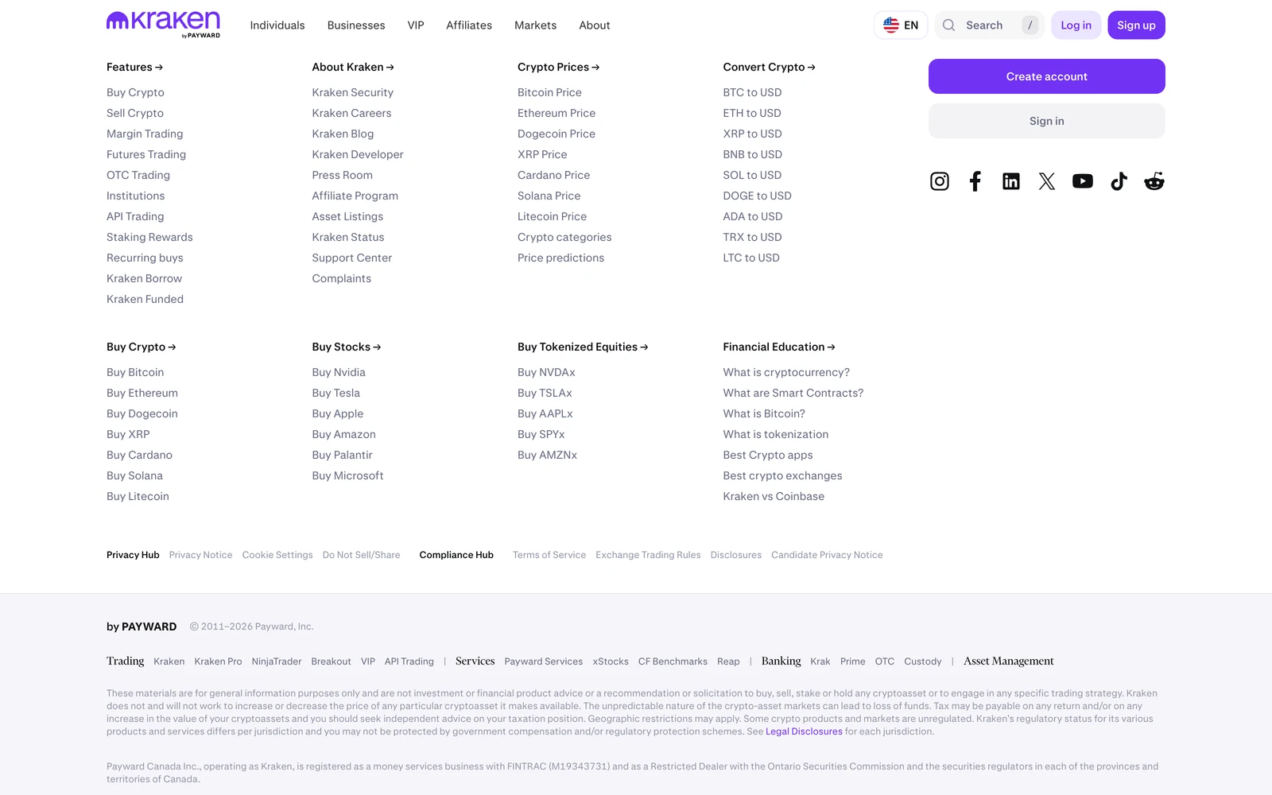Open Krak banking footer link
The height and width of the screenshot is (795, 1272).
pyautogui.click(x=820, y=661)
